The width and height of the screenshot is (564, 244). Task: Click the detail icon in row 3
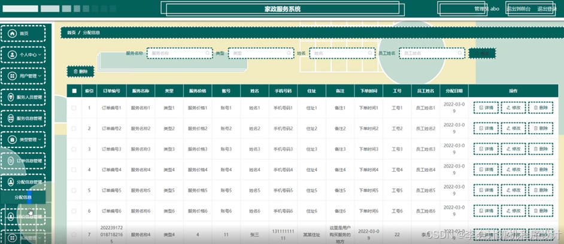pos(481,149)
